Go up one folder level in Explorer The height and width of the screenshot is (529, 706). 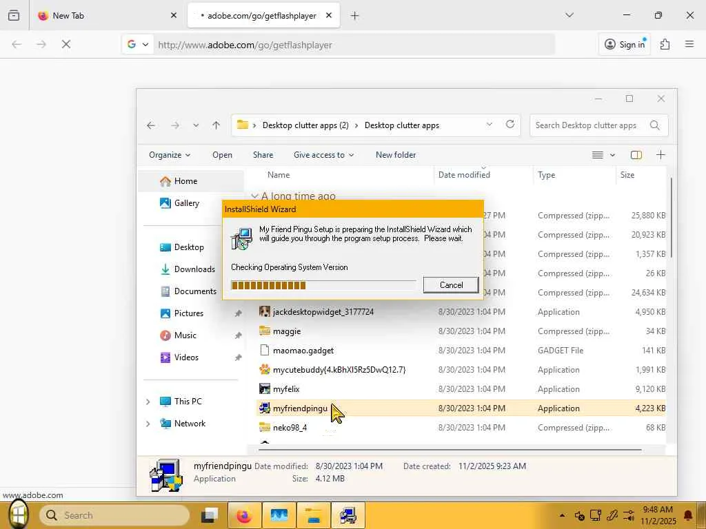coord(216,125)
